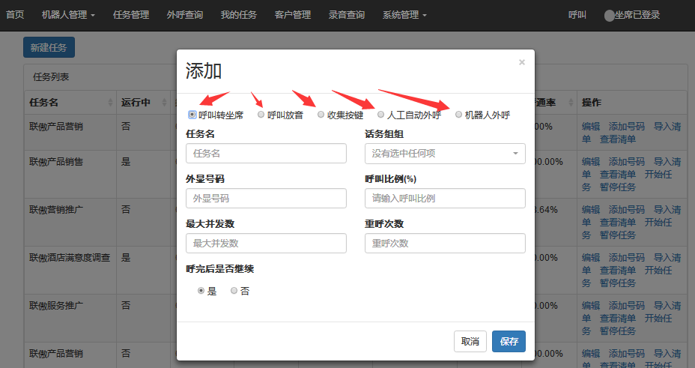Expand the 系统管理 menu
The height and width of the screenshot is (368, 695).
pos(404,15)
